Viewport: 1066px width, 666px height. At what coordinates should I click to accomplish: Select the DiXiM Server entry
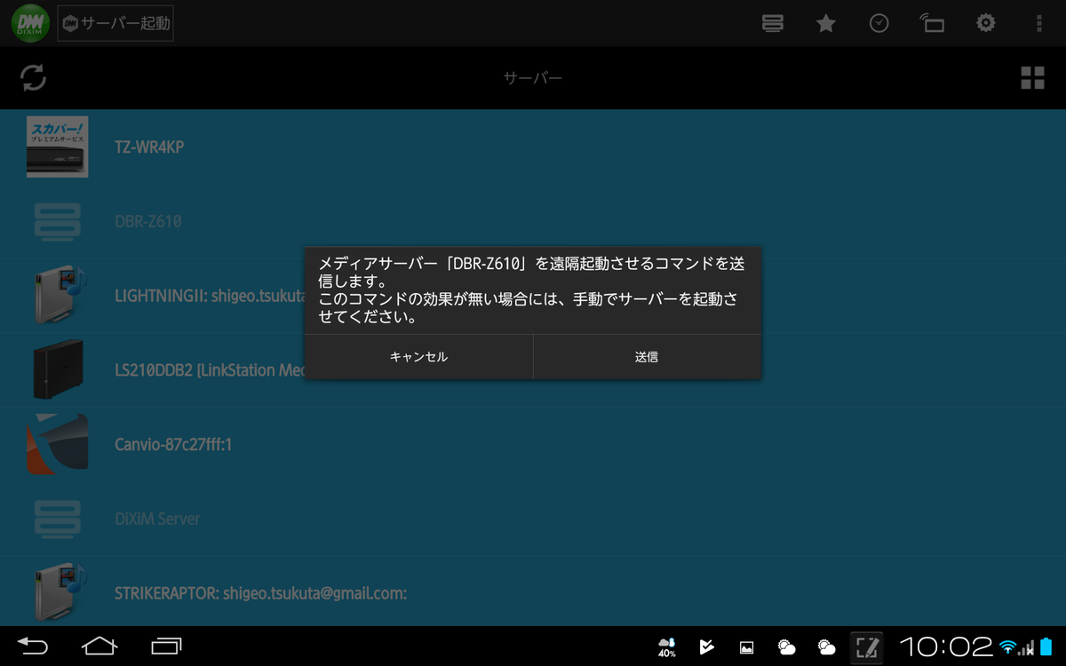tap(533, 519)
